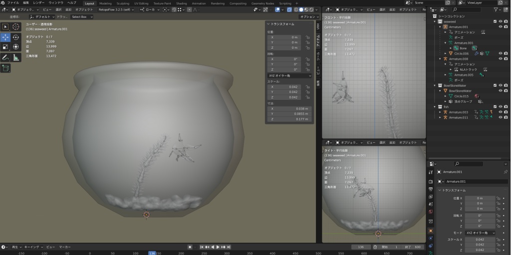This screenshot has width=511, height=255.
Task: Select the Add Cube tool
Action: [5, 68]
